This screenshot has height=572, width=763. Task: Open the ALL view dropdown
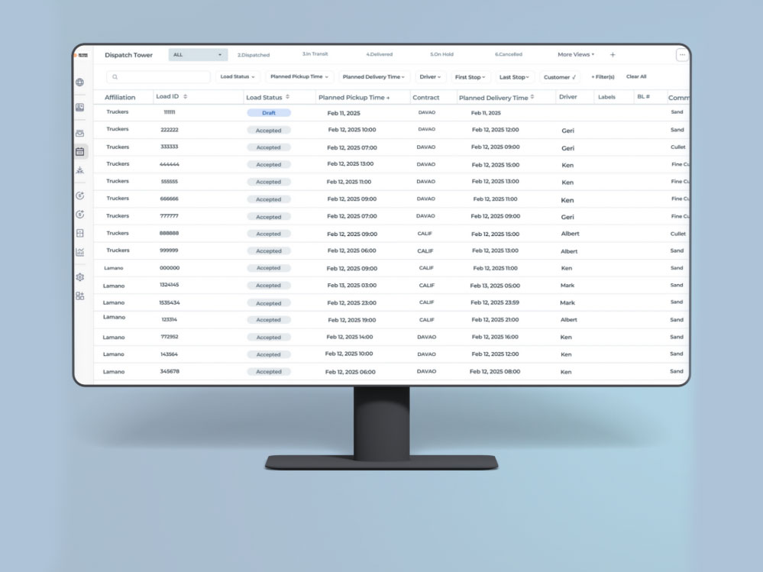pos(198,55)
